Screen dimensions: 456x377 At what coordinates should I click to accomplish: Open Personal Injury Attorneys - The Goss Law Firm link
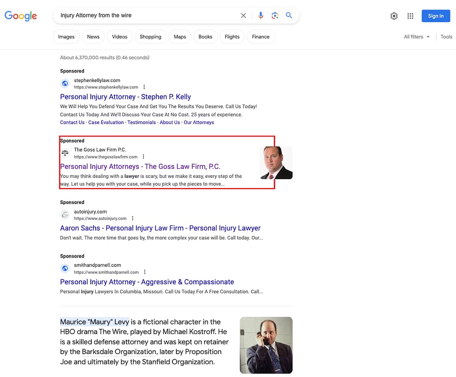coord(140,167)
